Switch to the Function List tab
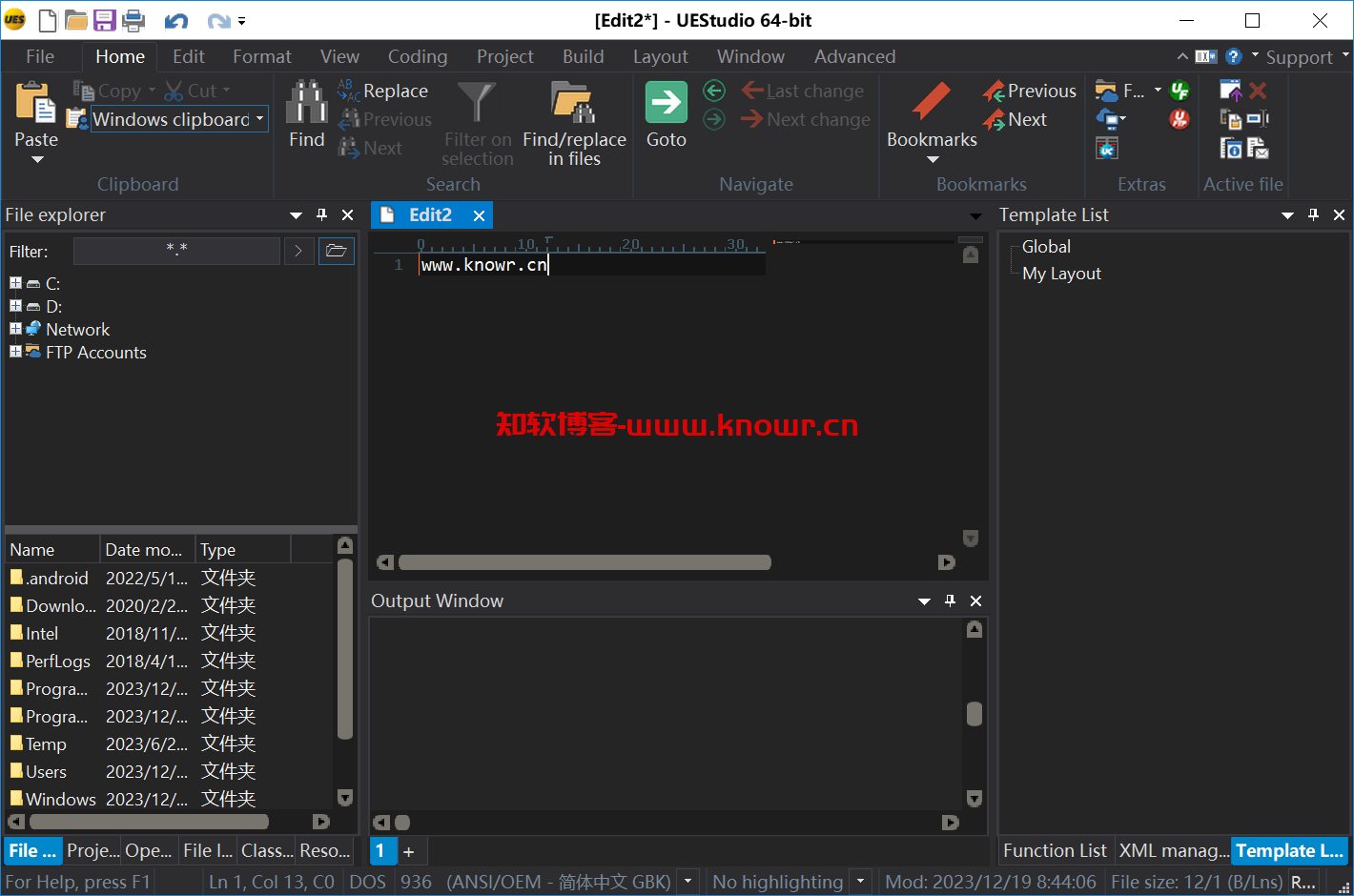The height and width of the screenshot is (896, 1354). (1055, 850)
